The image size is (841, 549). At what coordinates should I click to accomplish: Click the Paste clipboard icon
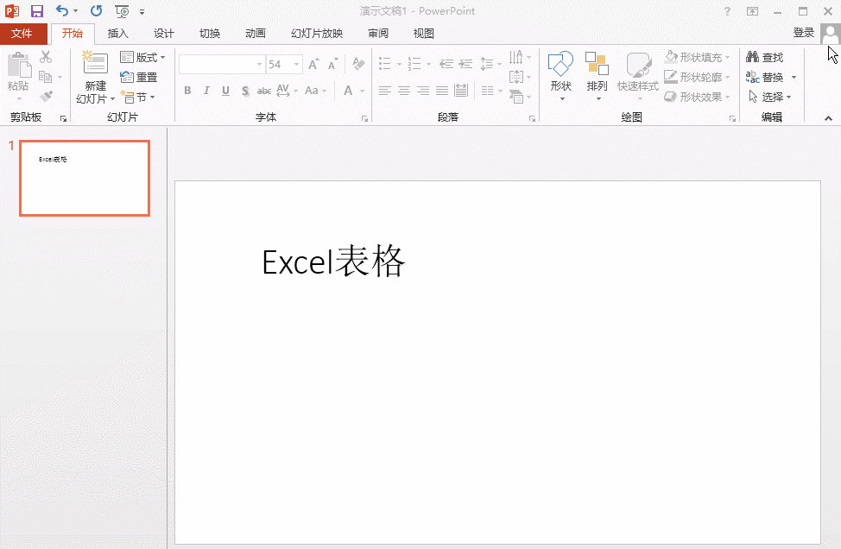pyautogui.click(x=19, y=65)
